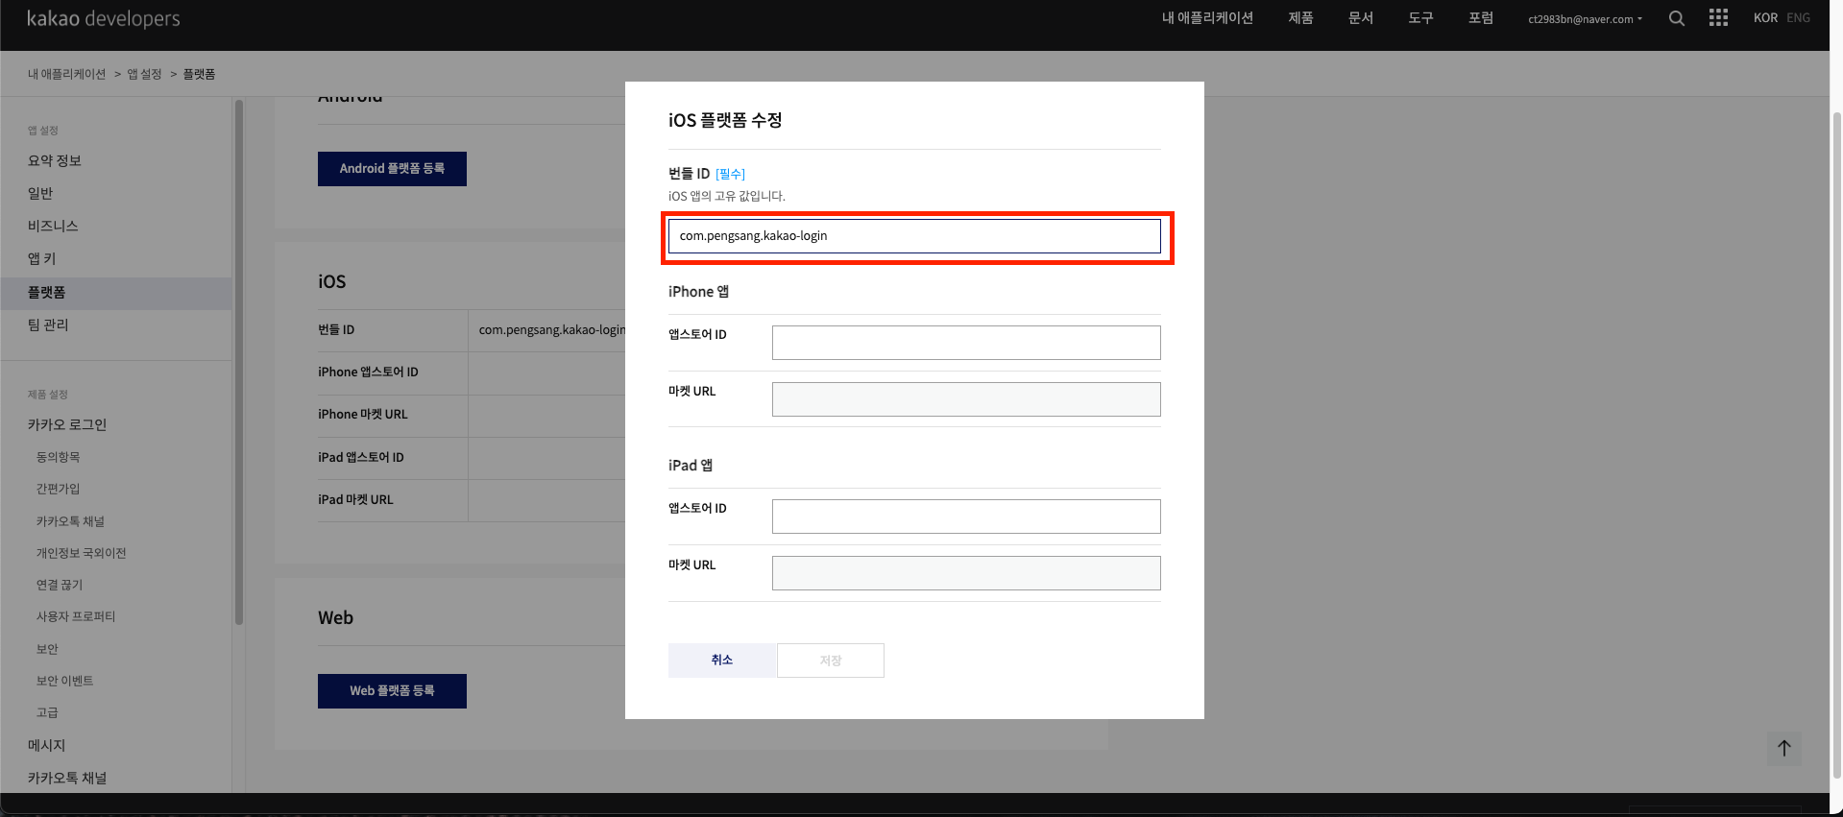The width and height of the screenshot is (1843, 817).
Task: Click iPhone 앱 앱스토어 ID input field
Action: point(966,343)
